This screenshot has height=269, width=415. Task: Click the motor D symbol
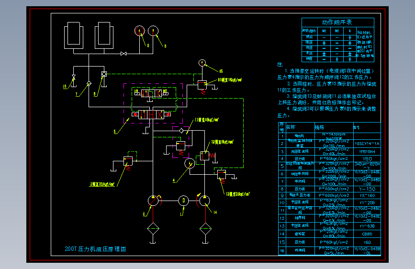[x=183, y=201]
